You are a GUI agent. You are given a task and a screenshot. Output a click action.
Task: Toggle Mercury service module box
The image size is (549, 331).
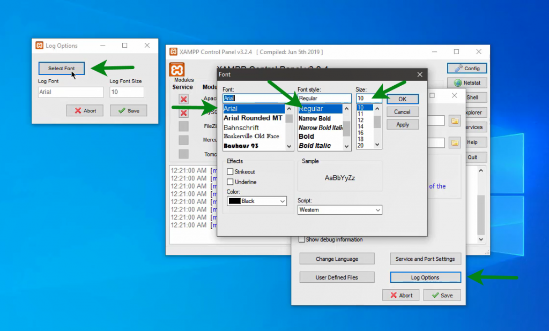point(183,140)
